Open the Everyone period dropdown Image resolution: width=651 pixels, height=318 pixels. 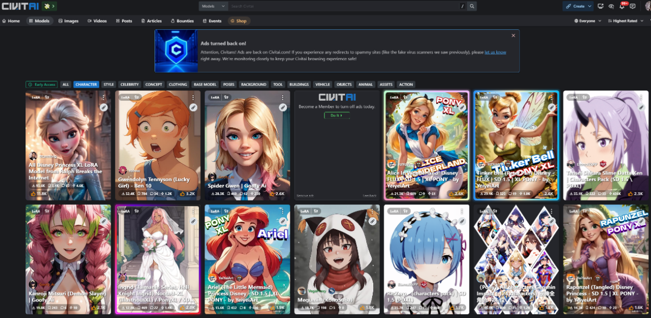(588, 21)
